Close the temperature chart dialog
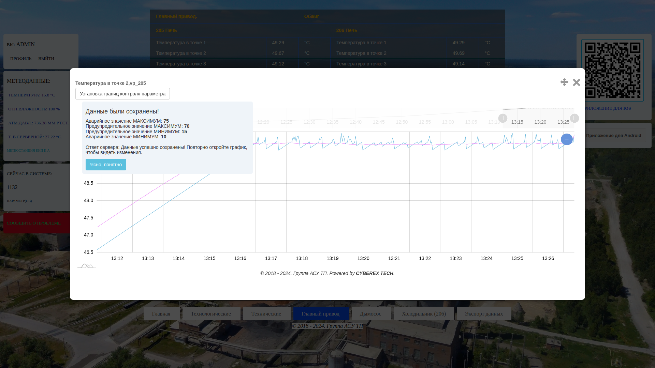 tap(577, 82)
